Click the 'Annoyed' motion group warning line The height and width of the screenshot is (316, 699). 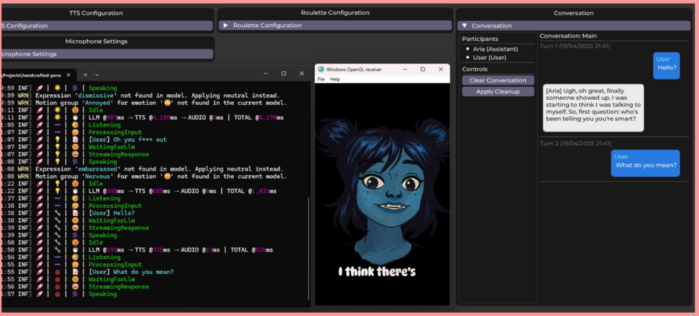click(x=143, y=103)
